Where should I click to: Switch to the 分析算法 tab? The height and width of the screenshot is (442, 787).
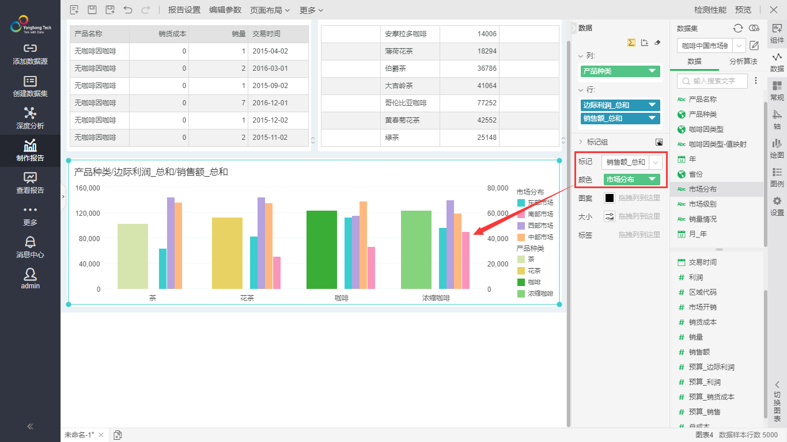click(x=743, y=61)
